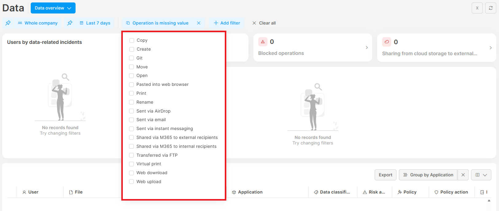Click the pin icon beside Whole company

(x=8, y=23)
